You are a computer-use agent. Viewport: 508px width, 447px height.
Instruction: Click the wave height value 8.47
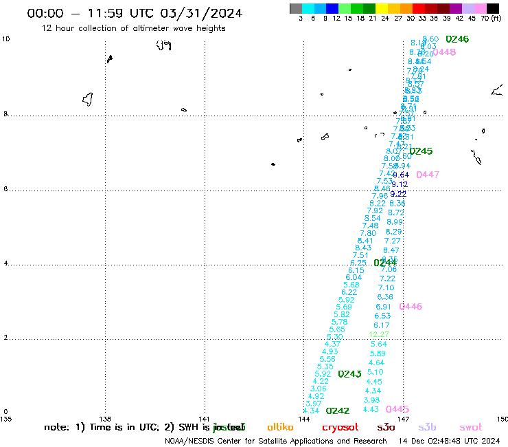(x=391, y=250)
